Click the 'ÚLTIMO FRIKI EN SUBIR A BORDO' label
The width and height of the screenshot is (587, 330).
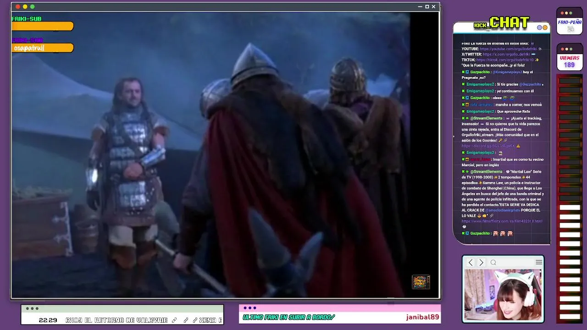pyautogui.click(x=288, y=317)
